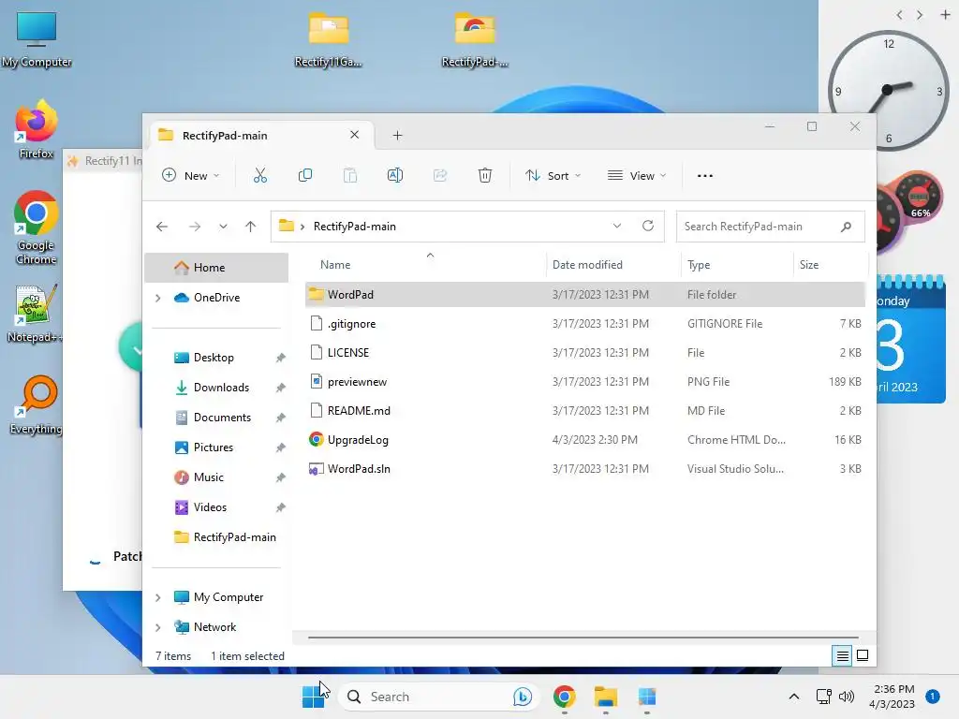Add a new Explorer tab

397,135
